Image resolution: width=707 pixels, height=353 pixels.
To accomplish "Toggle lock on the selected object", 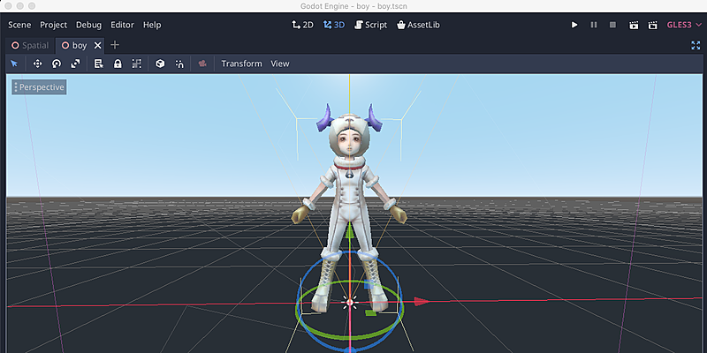I will pyautogui.click(x=118, y=64).
